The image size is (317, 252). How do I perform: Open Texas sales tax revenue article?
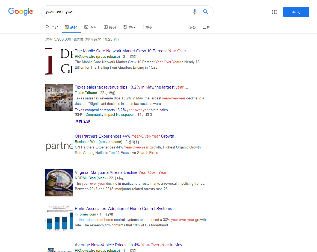[131, 87]
